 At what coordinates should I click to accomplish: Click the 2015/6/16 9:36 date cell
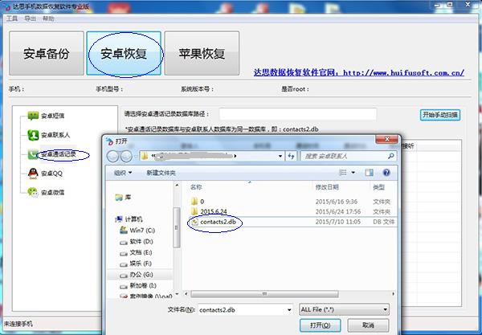click(x=337, y=202)
